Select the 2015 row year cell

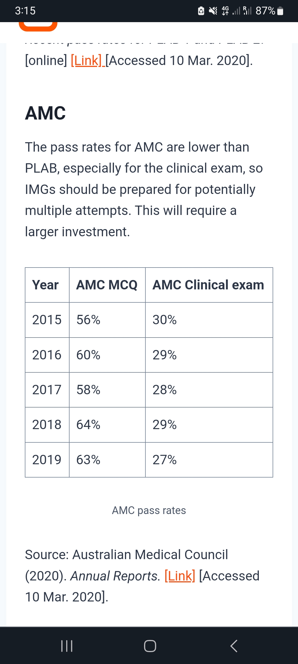point(46,320)
